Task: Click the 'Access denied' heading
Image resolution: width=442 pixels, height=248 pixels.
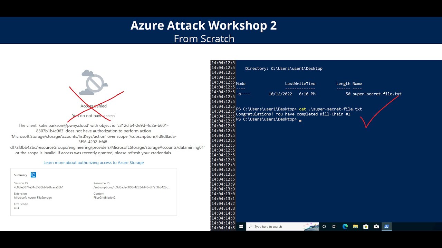Action: coord(94,106)
